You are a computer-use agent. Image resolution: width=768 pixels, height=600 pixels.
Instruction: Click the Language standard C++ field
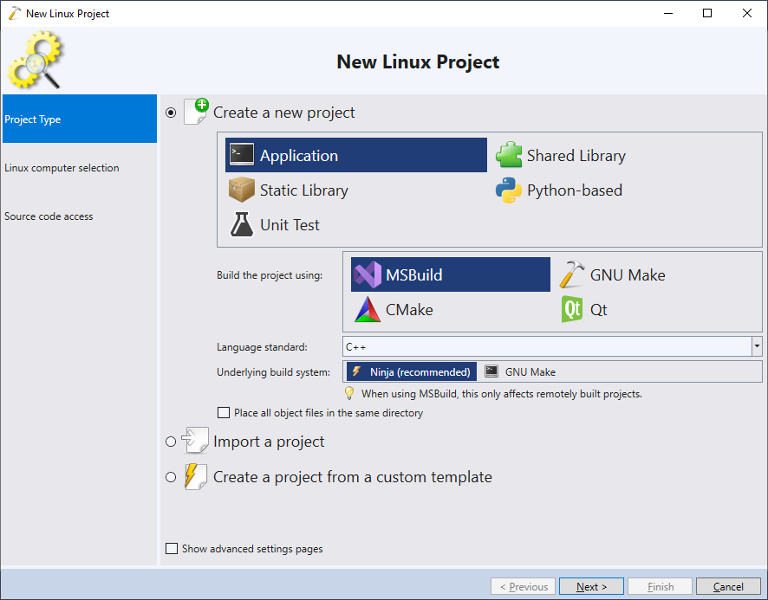[547, 346]
